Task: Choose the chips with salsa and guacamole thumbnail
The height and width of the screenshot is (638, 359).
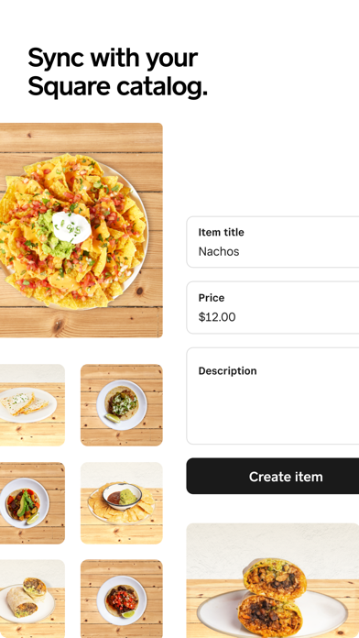Action: click(x=122, y=503)
